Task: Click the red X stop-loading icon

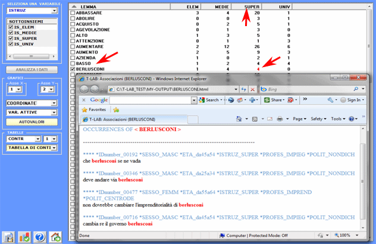Action: tap(252, 89)
